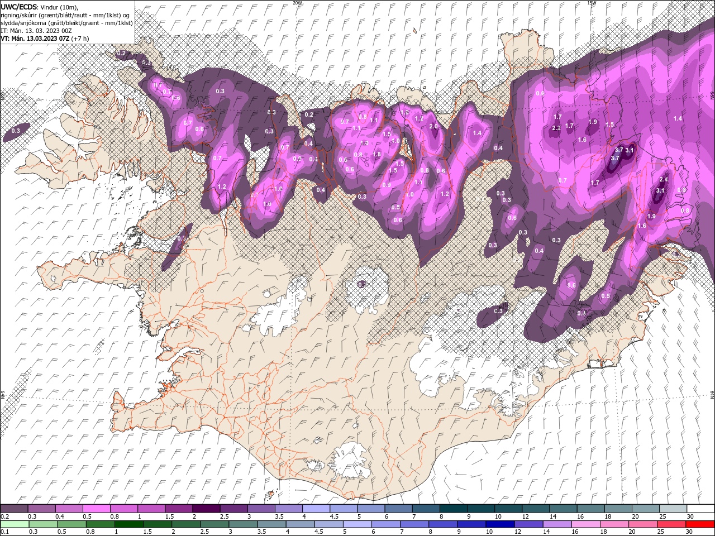The height and width of the screenshot is (536, 715).
Task: Select the lavender upper-row swatch labeled 4
Action: 316,509
